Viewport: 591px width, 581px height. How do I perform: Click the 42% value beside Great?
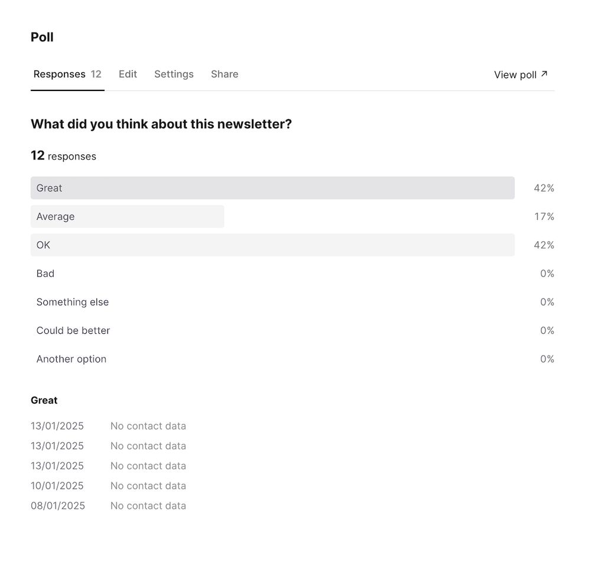click(x=544, y=189)
